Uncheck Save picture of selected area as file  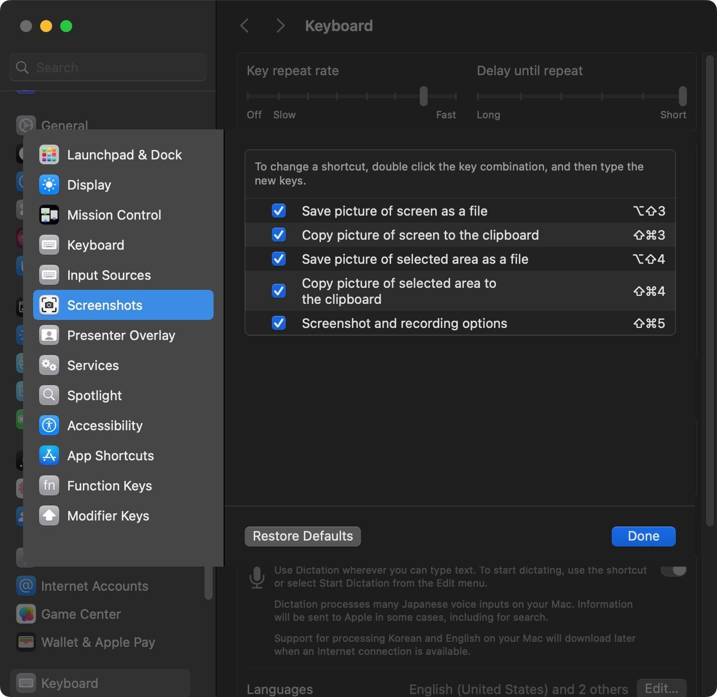pyautogui.click(x=279, y=259)
